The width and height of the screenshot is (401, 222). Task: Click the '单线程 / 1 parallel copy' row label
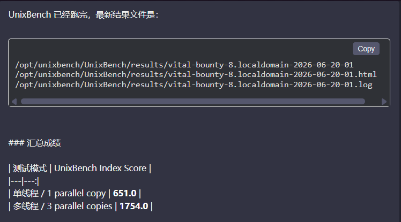[59, 194]
